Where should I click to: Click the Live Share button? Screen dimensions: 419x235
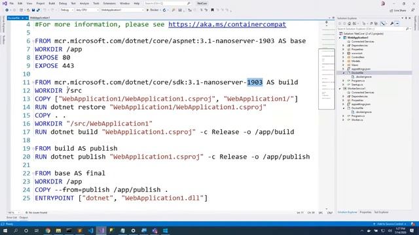[x=398, y=10]
